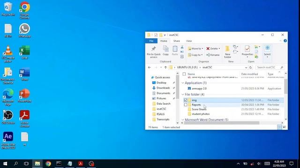This screenshot has width=300, height=168.
Task: Select PowerPoint desktop shortcut
Action: click(24, 96)
